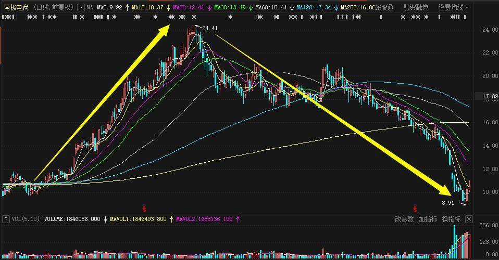The width and height of the screenshot is (499, 260).
Task: Select the 24.41 high price annotation
Action: click(210, 28)
